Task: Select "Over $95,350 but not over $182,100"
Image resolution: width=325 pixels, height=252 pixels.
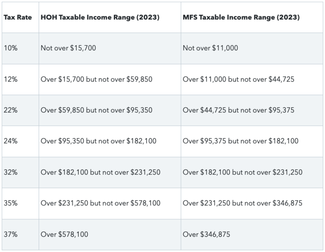Action: point(98,141)
